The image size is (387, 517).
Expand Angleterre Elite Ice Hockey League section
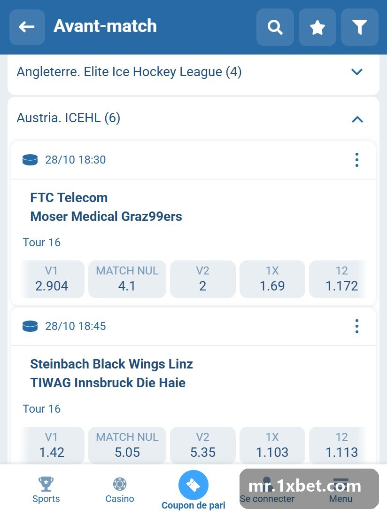coord(193,72)
